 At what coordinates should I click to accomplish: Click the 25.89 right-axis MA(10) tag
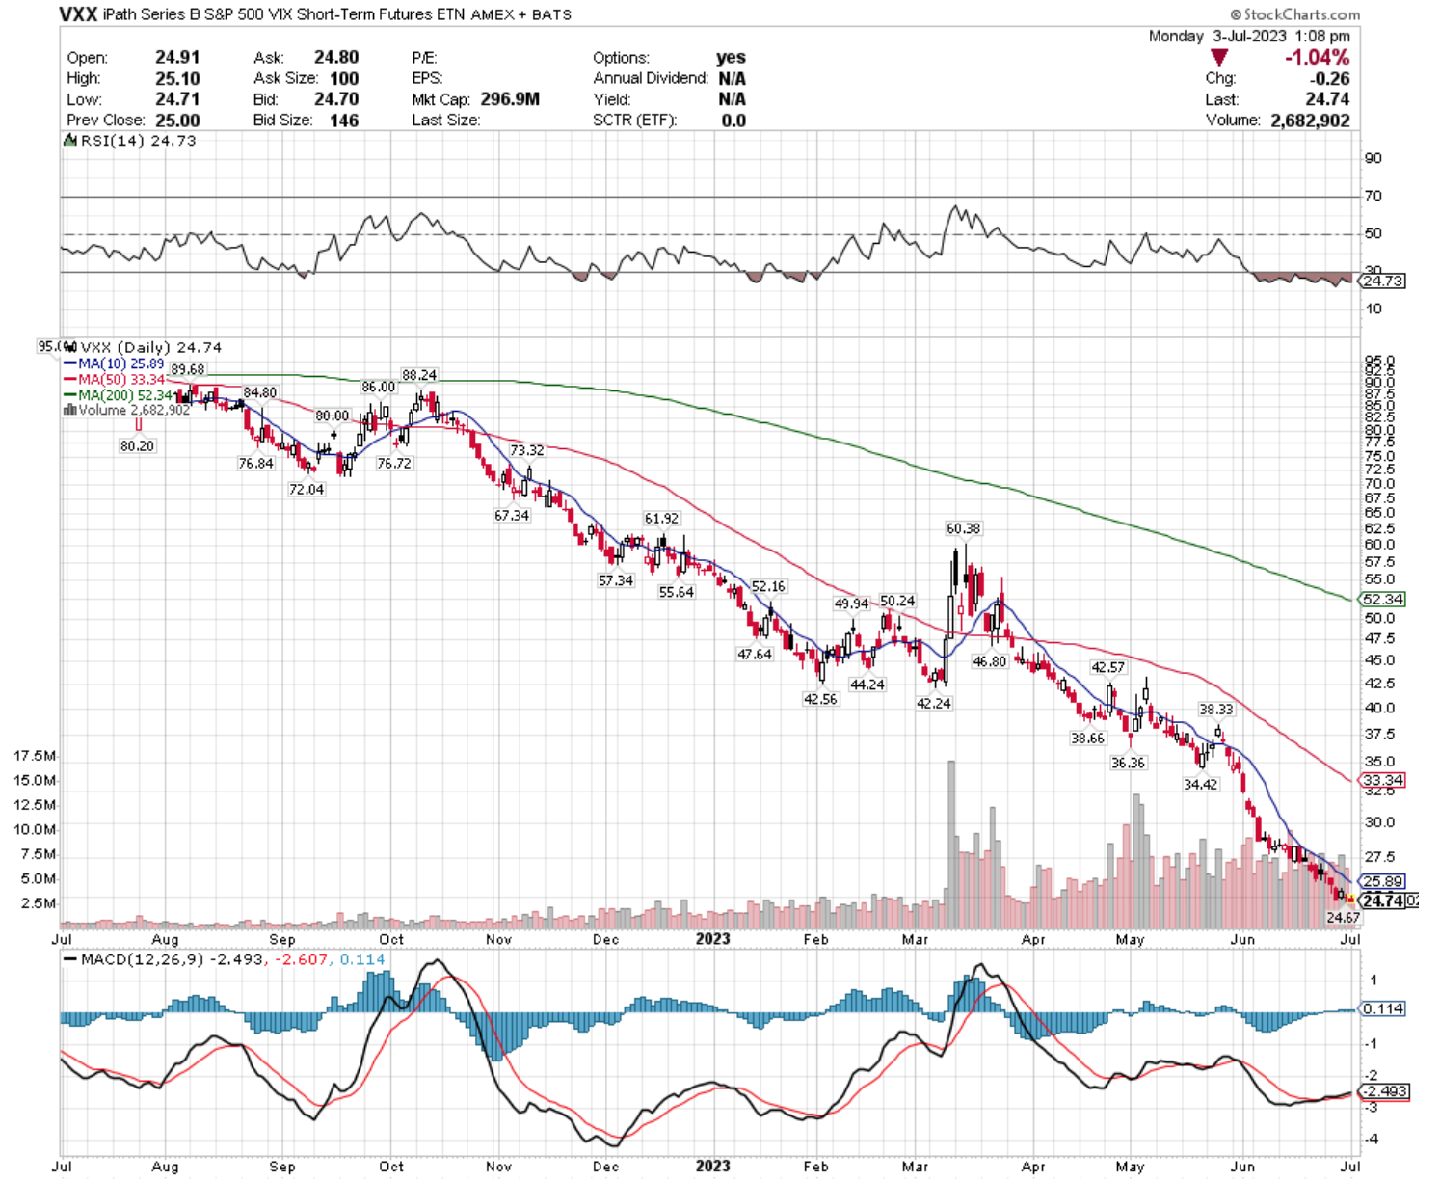tap(1382, 881)
